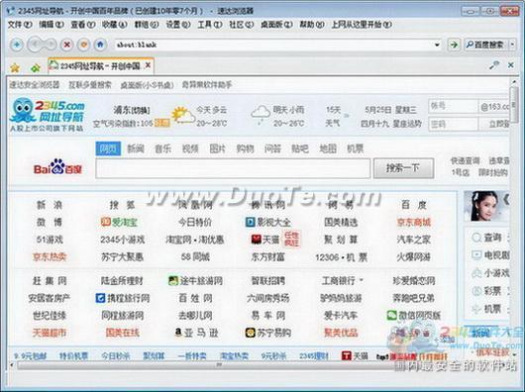Click the green add-favorite icon beside star
The image size is (525, 392).
pos(35,68)
